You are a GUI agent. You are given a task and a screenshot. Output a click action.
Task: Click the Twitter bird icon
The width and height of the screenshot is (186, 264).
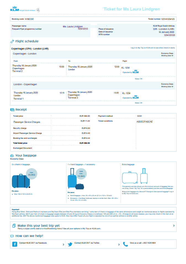coord(70,244)
